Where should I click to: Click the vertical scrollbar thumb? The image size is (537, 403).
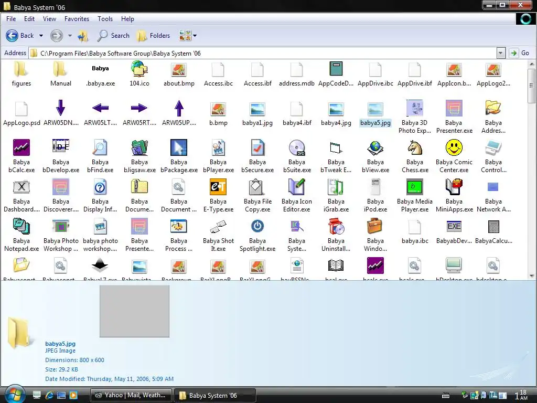532,86
